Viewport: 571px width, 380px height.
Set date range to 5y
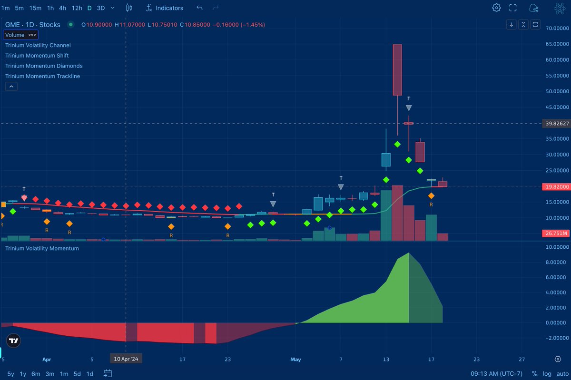(10, 373)
